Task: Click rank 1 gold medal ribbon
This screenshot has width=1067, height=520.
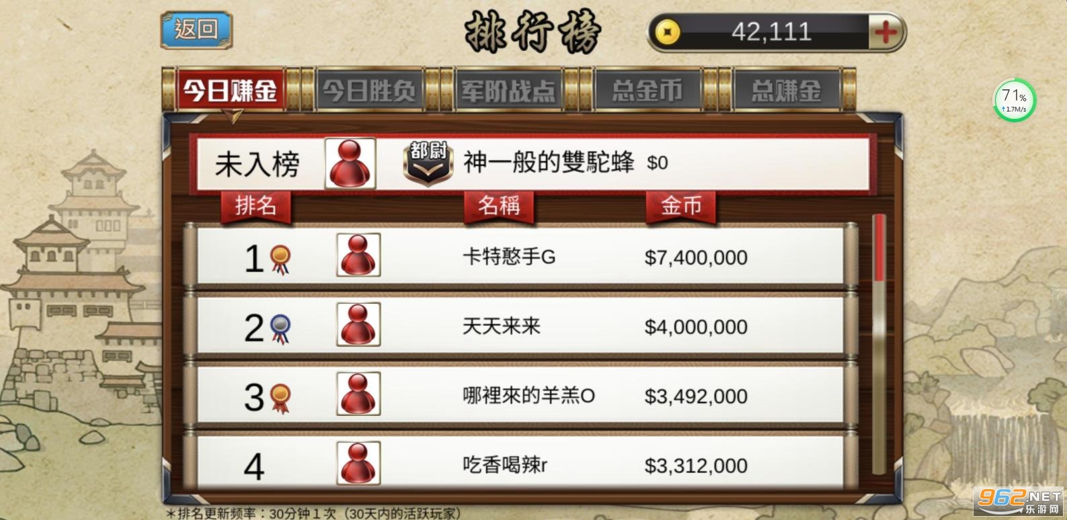Action: [x=280, y=259]
